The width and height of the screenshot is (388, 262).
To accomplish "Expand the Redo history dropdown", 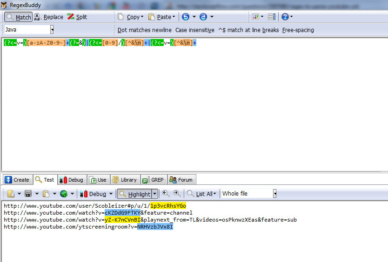I will coord(212,17).
